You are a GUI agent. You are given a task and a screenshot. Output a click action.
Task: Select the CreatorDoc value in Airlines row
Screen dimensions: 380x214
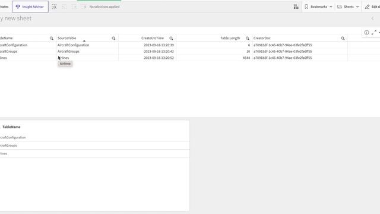283,58
